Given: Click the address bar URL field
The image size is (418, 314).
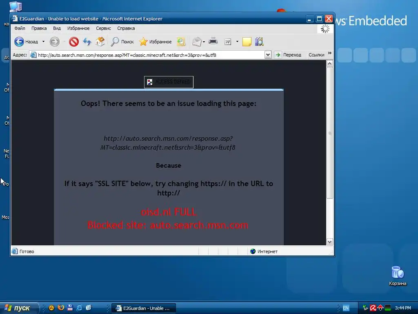Looking at the screenshot, I should point(151,55).
